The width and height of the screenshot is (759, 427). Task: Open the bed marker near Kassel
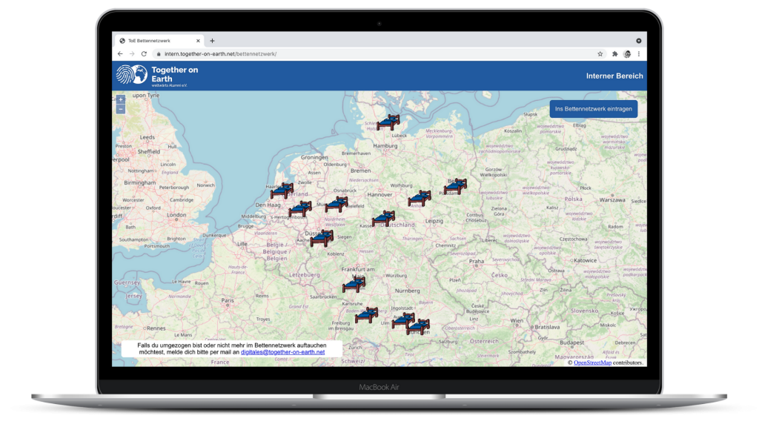(x=383, y=219)
